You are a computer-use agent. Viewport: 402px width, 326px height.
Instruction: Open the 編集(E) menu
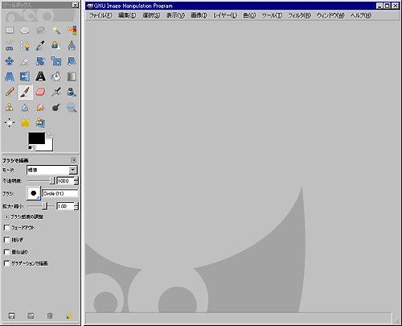[127, 15]
